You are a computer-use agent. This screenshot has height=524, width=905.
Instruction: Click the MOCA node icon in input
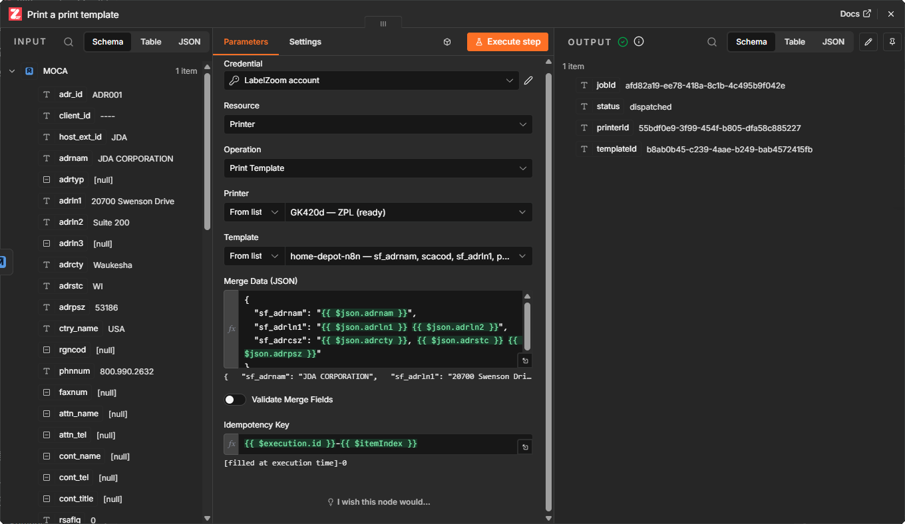pyautogui.click(x=29, y=71)
